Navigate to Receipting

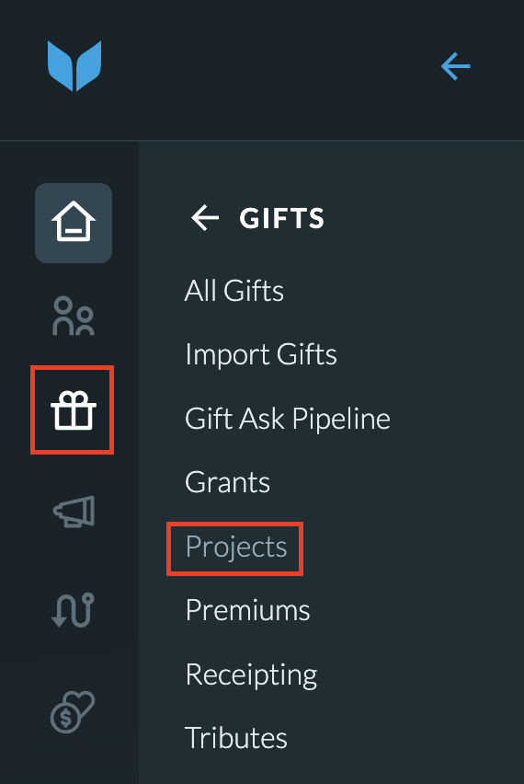click(x=251, y=675)
